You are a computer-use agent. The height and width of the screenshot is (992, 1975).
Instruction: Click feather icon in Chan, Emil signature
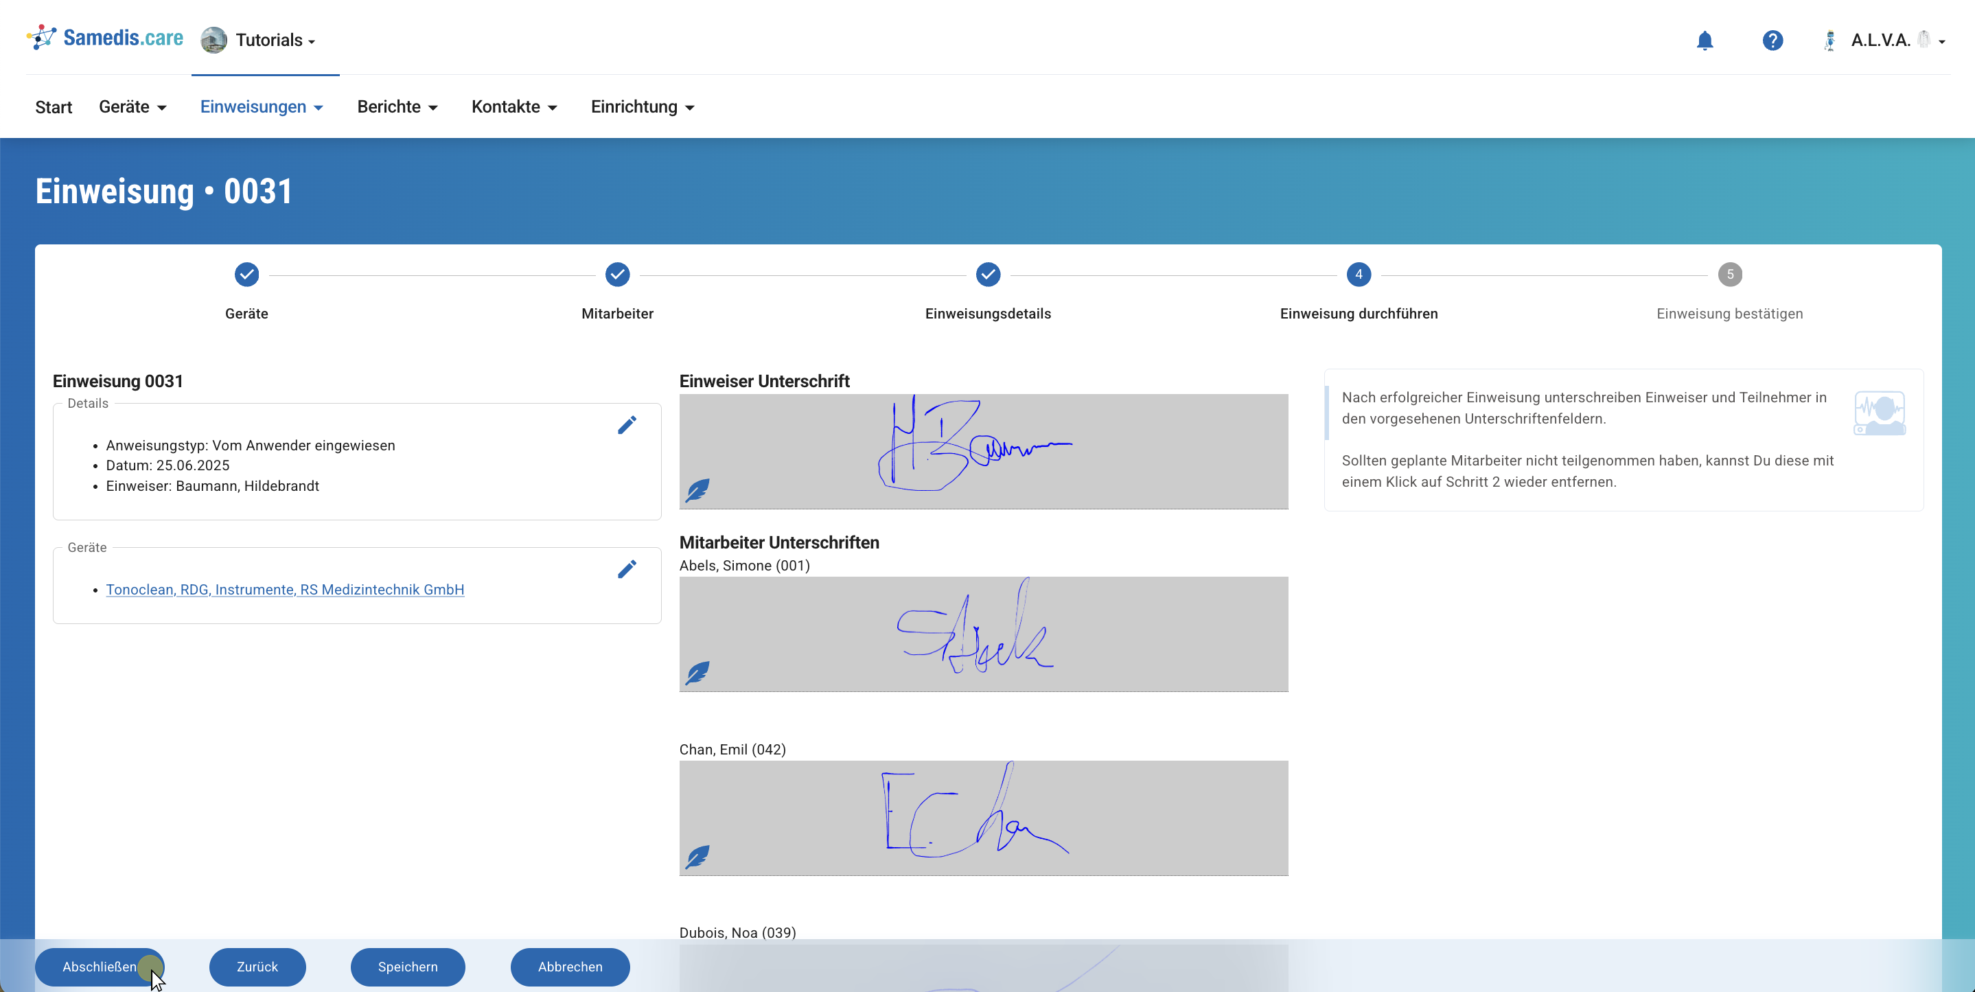click(697, 856)
